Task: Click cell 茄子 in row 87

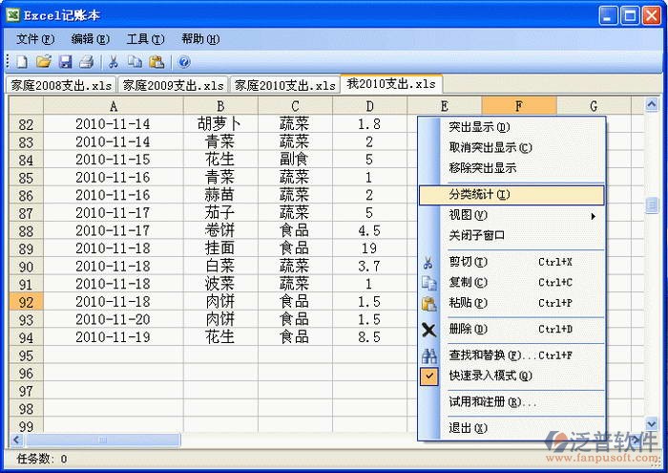Action: [219, 213]
